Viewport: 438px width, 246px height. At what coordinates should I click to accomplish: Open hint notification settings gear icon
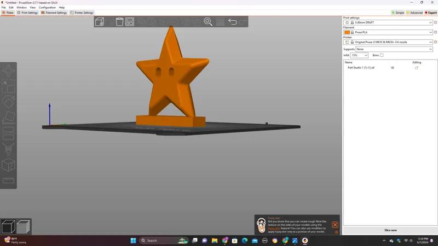point(336,232)
